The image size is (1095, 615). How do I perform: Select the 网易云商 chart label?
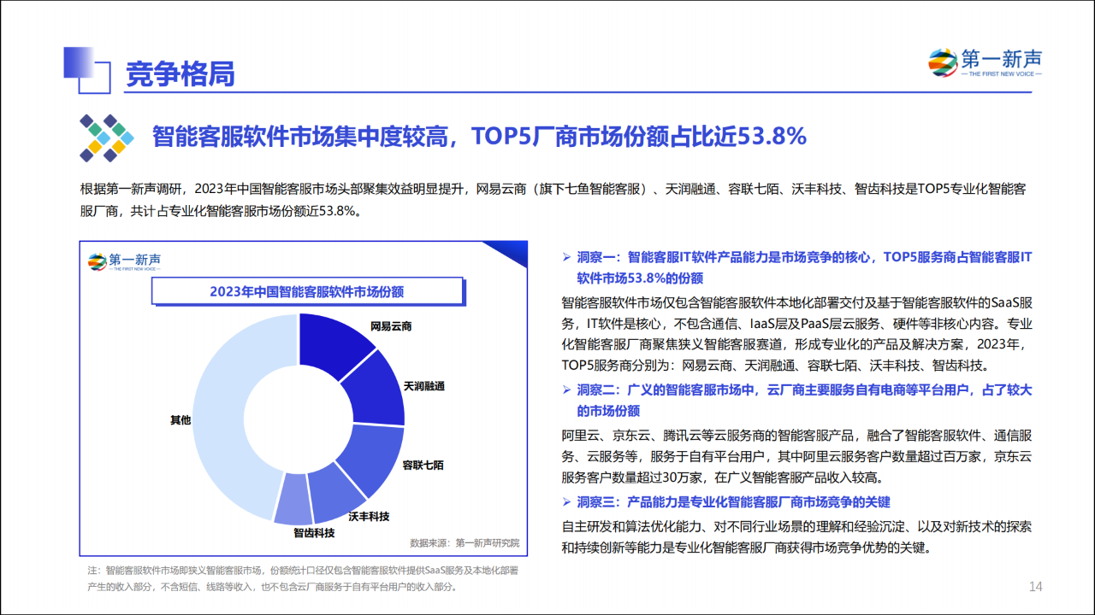click(x=391, y=326)
